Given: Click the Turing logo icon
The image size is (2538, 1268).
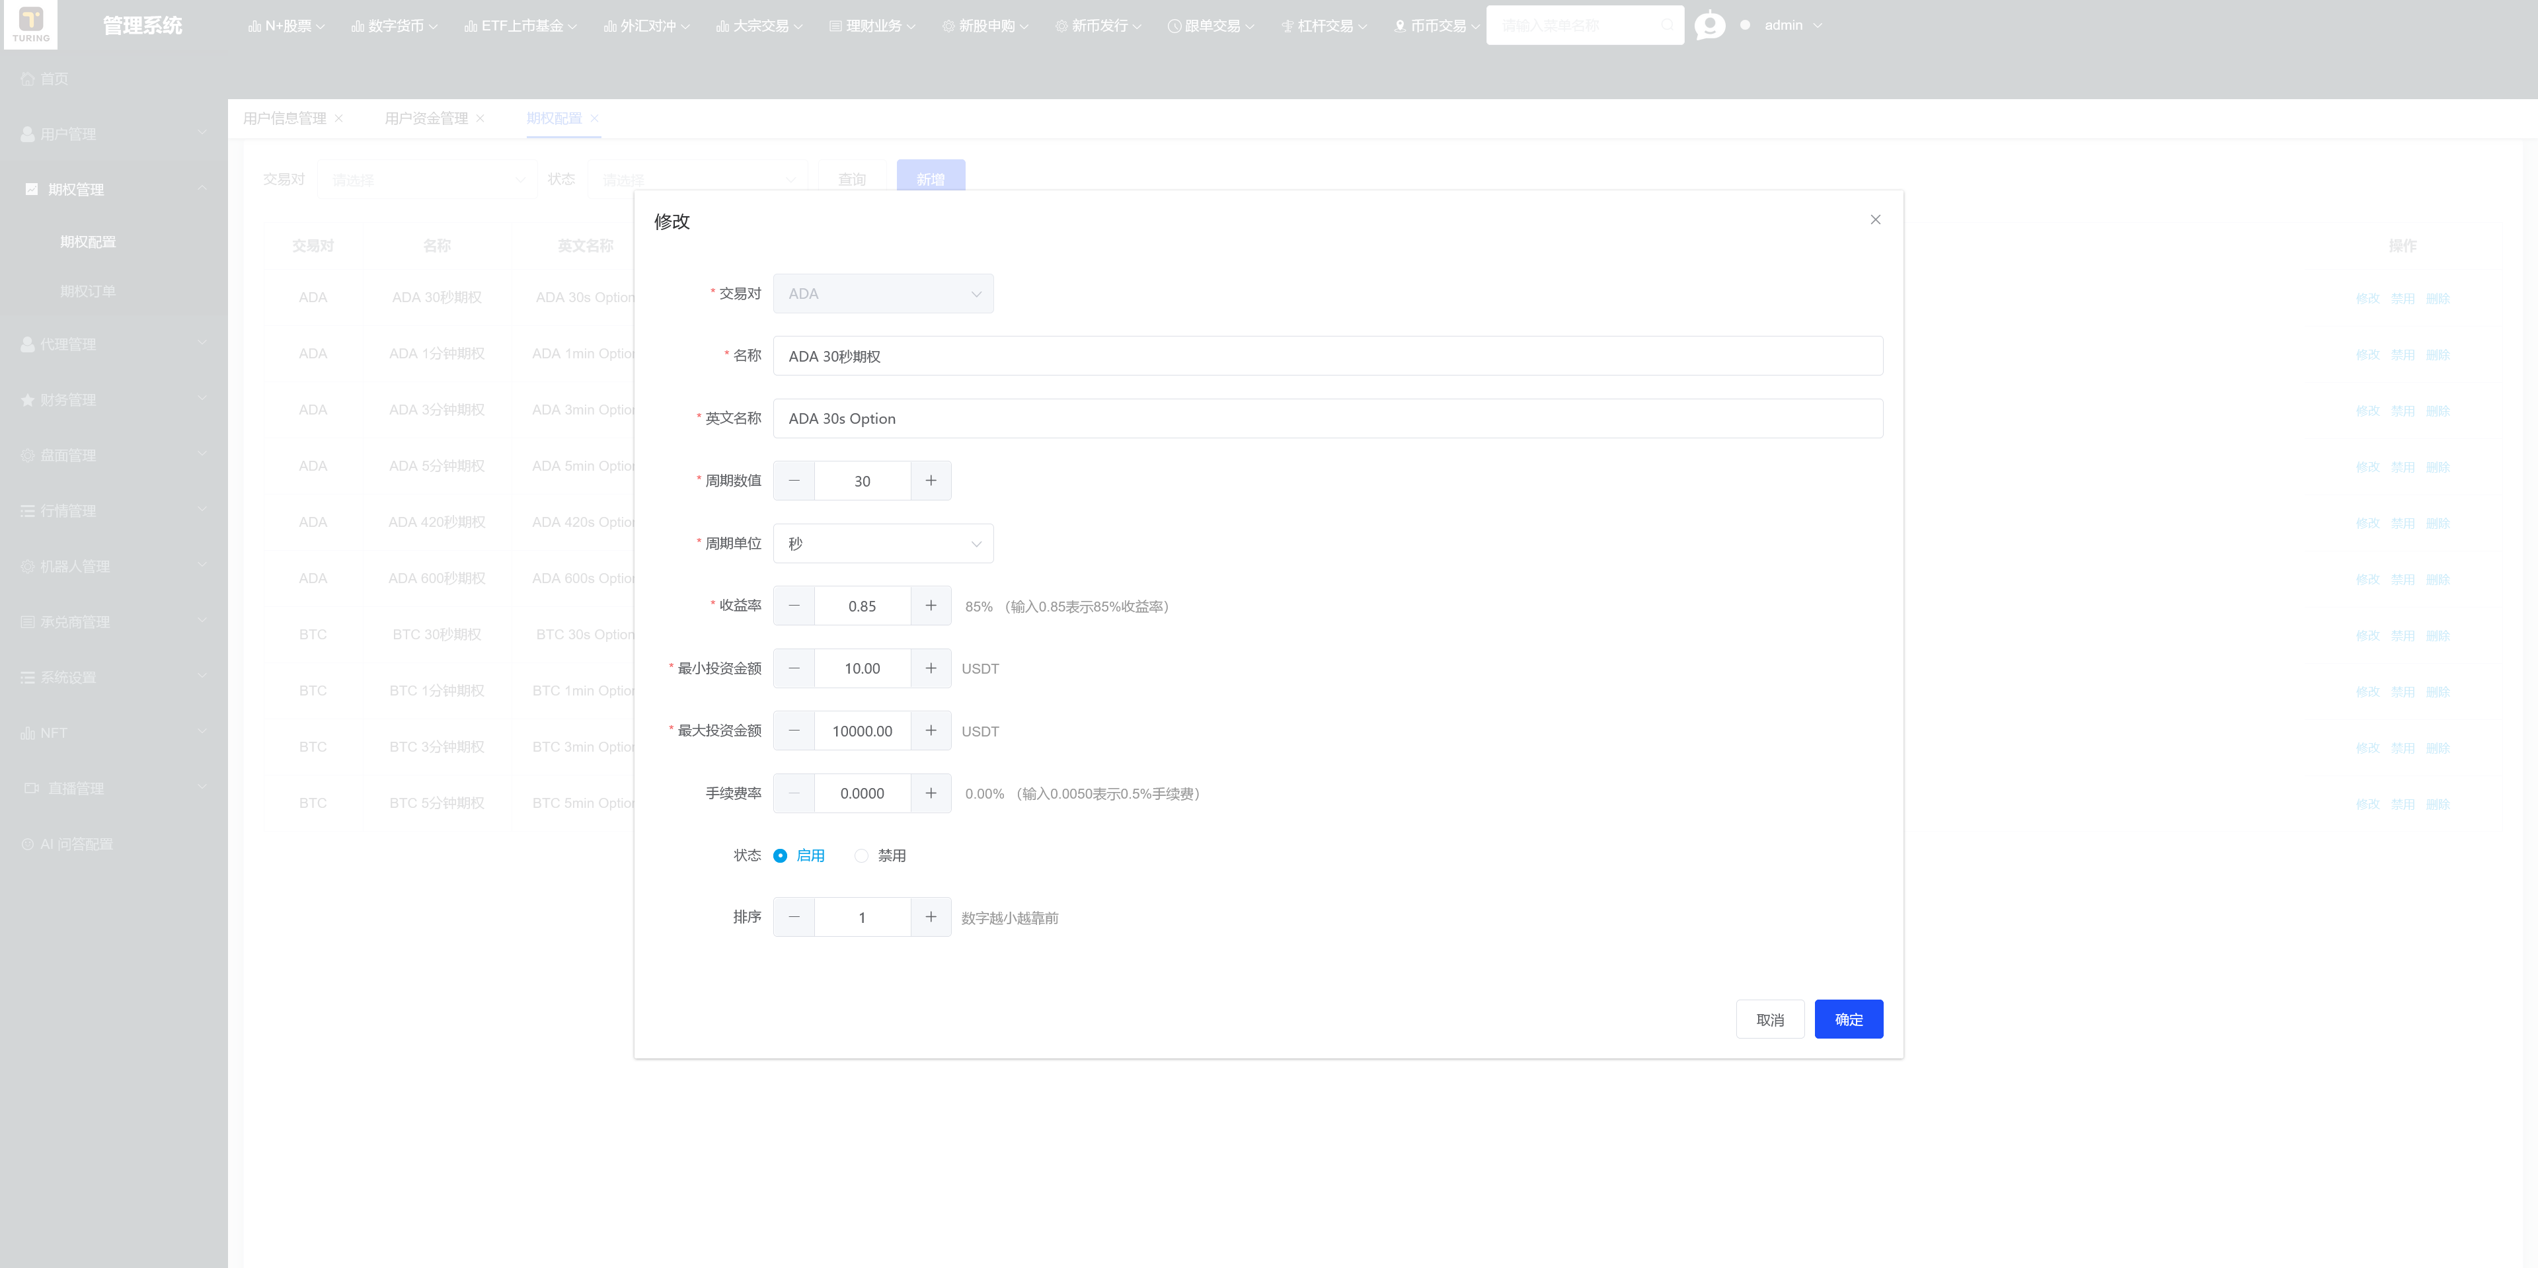Looking at the screenshot, I should [x=30, y=24].
